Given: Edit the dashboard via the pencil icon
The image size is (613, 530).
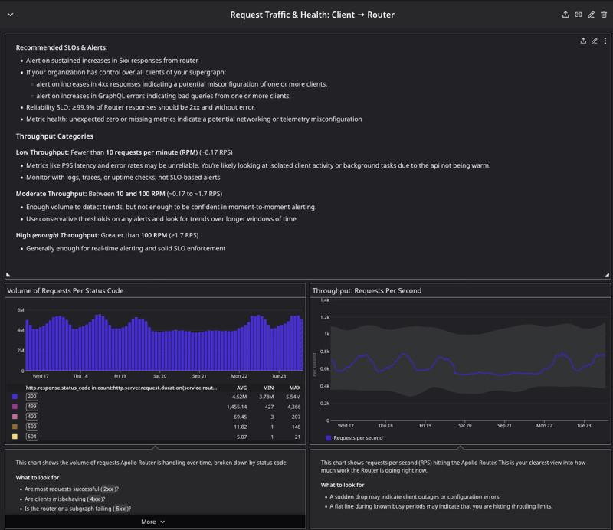Looking at the screenshot, I should [591, 14].
